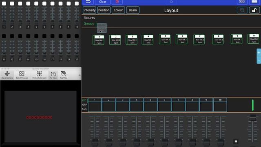Select fixture 1 Mav MK2 Spot
This screenshot has width=261, height=147.
tap(99, 40)
